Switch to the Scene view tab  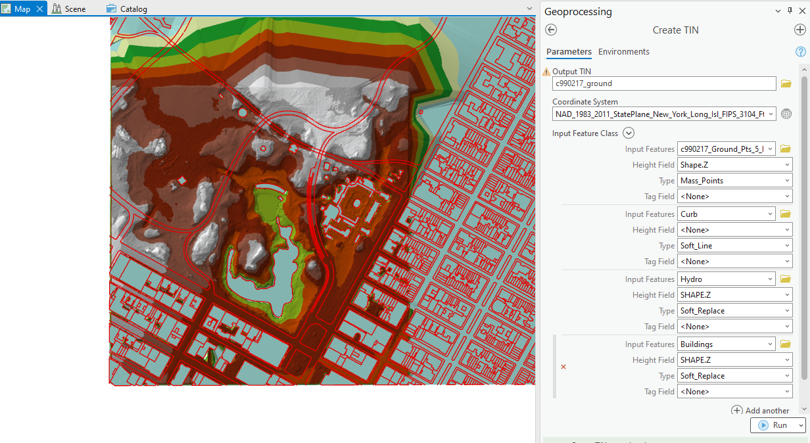tap(74, 9)
